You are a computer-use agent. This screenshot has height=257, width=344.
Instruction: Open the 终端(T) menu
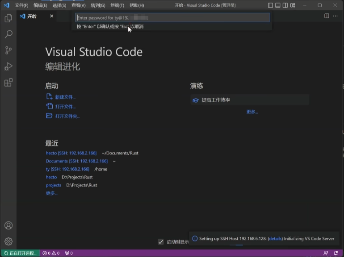[117, 5]
